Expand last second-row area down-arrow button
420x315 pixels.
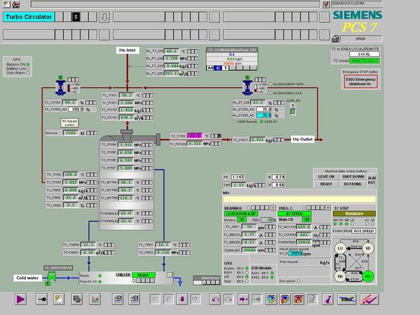pyautogui.click(x=325, y=35)
